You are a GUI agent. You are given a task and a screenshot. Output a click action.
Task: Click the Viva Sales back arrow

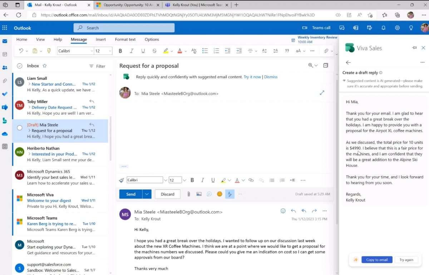tap(348, 62)
